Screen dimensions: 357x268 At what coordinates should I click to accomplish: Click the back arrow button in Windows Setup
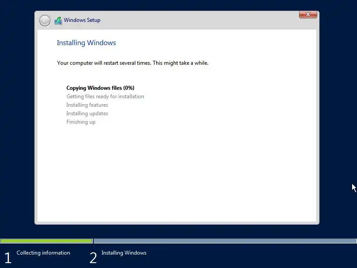pyautogui.click(x=45, y=21)
